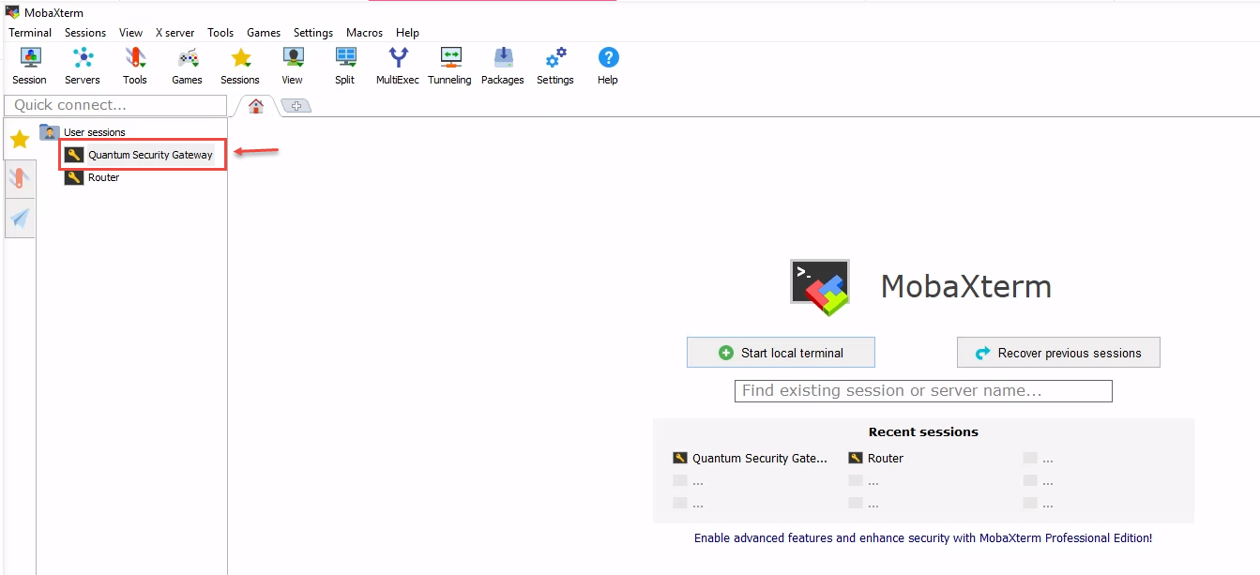
Task: Select the Tools knife sidebar tab
Action: pyautogui.click(x=20, y=178)
